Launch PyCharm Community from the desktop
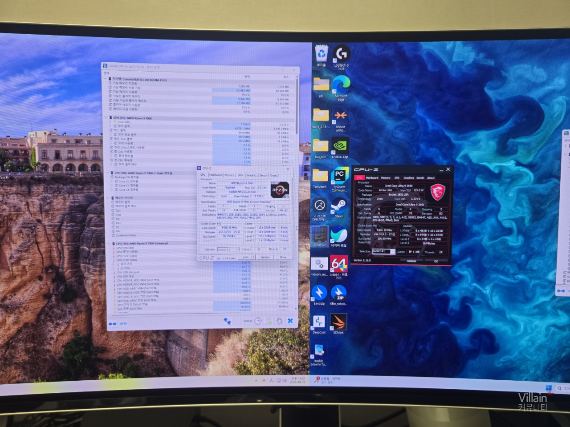Viewport: 570px width, 427px height. tap(339, 176)
